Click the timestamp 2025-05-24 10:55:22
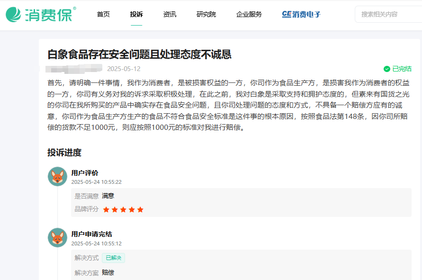The image size is (422, 280). point(96,182)
